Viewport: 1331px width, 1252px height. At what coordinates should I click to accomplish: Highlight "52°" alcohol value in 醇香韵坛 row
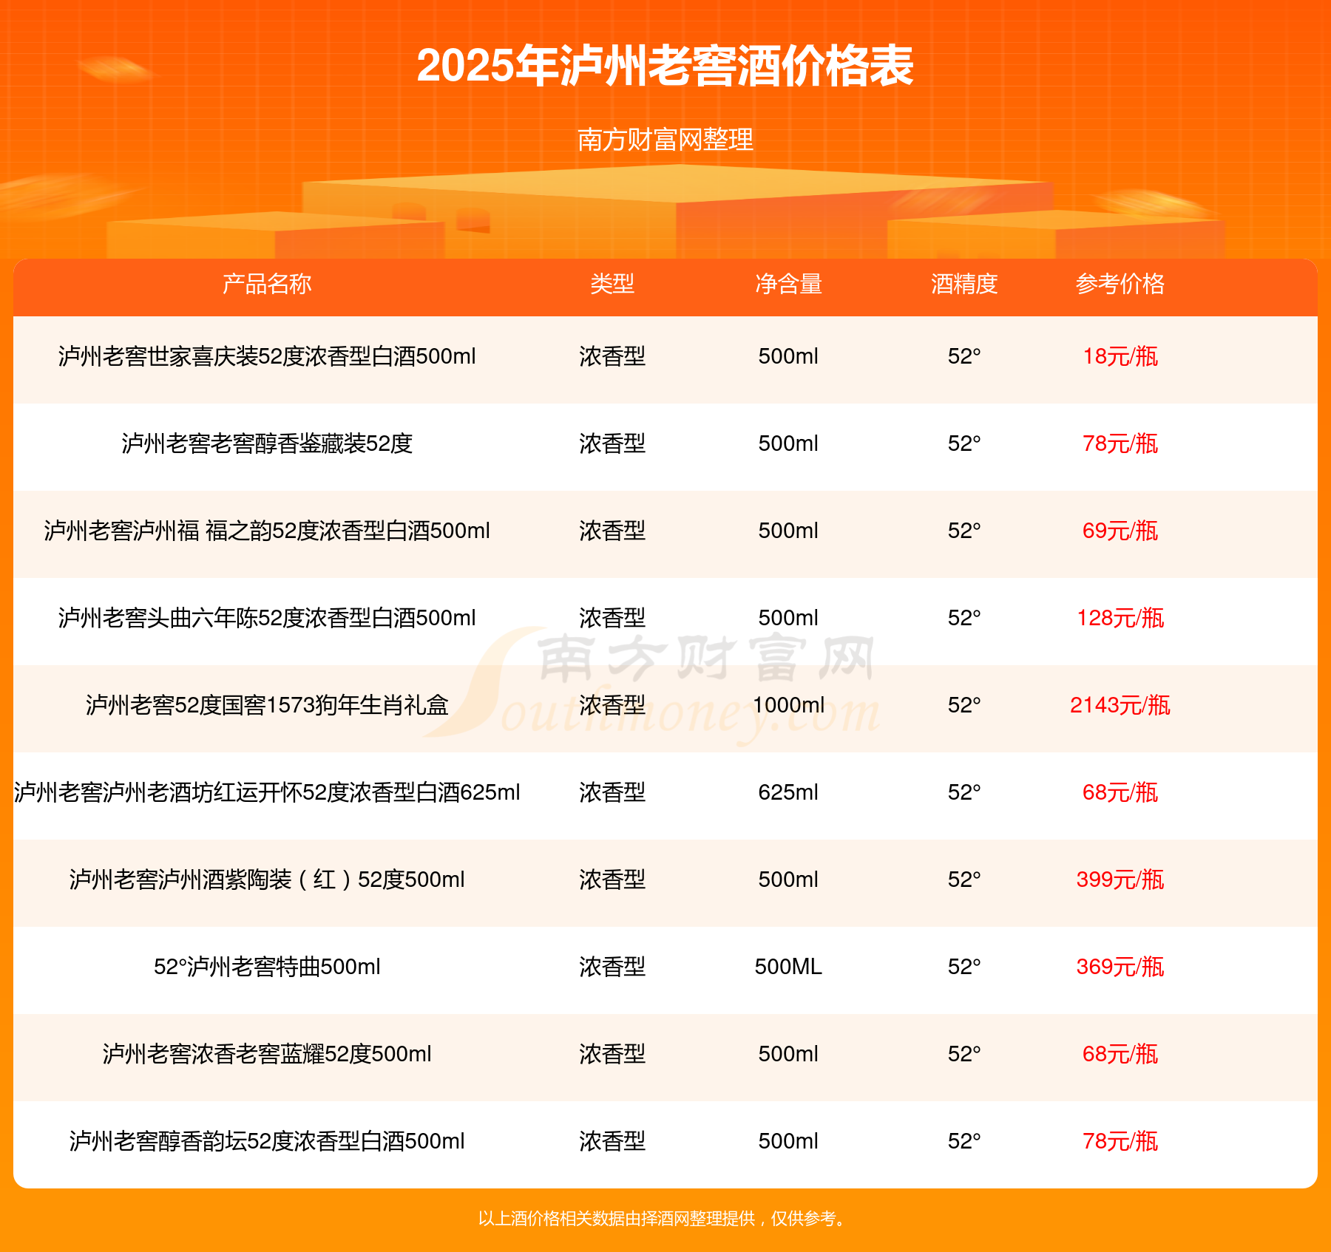[964, 1141]
